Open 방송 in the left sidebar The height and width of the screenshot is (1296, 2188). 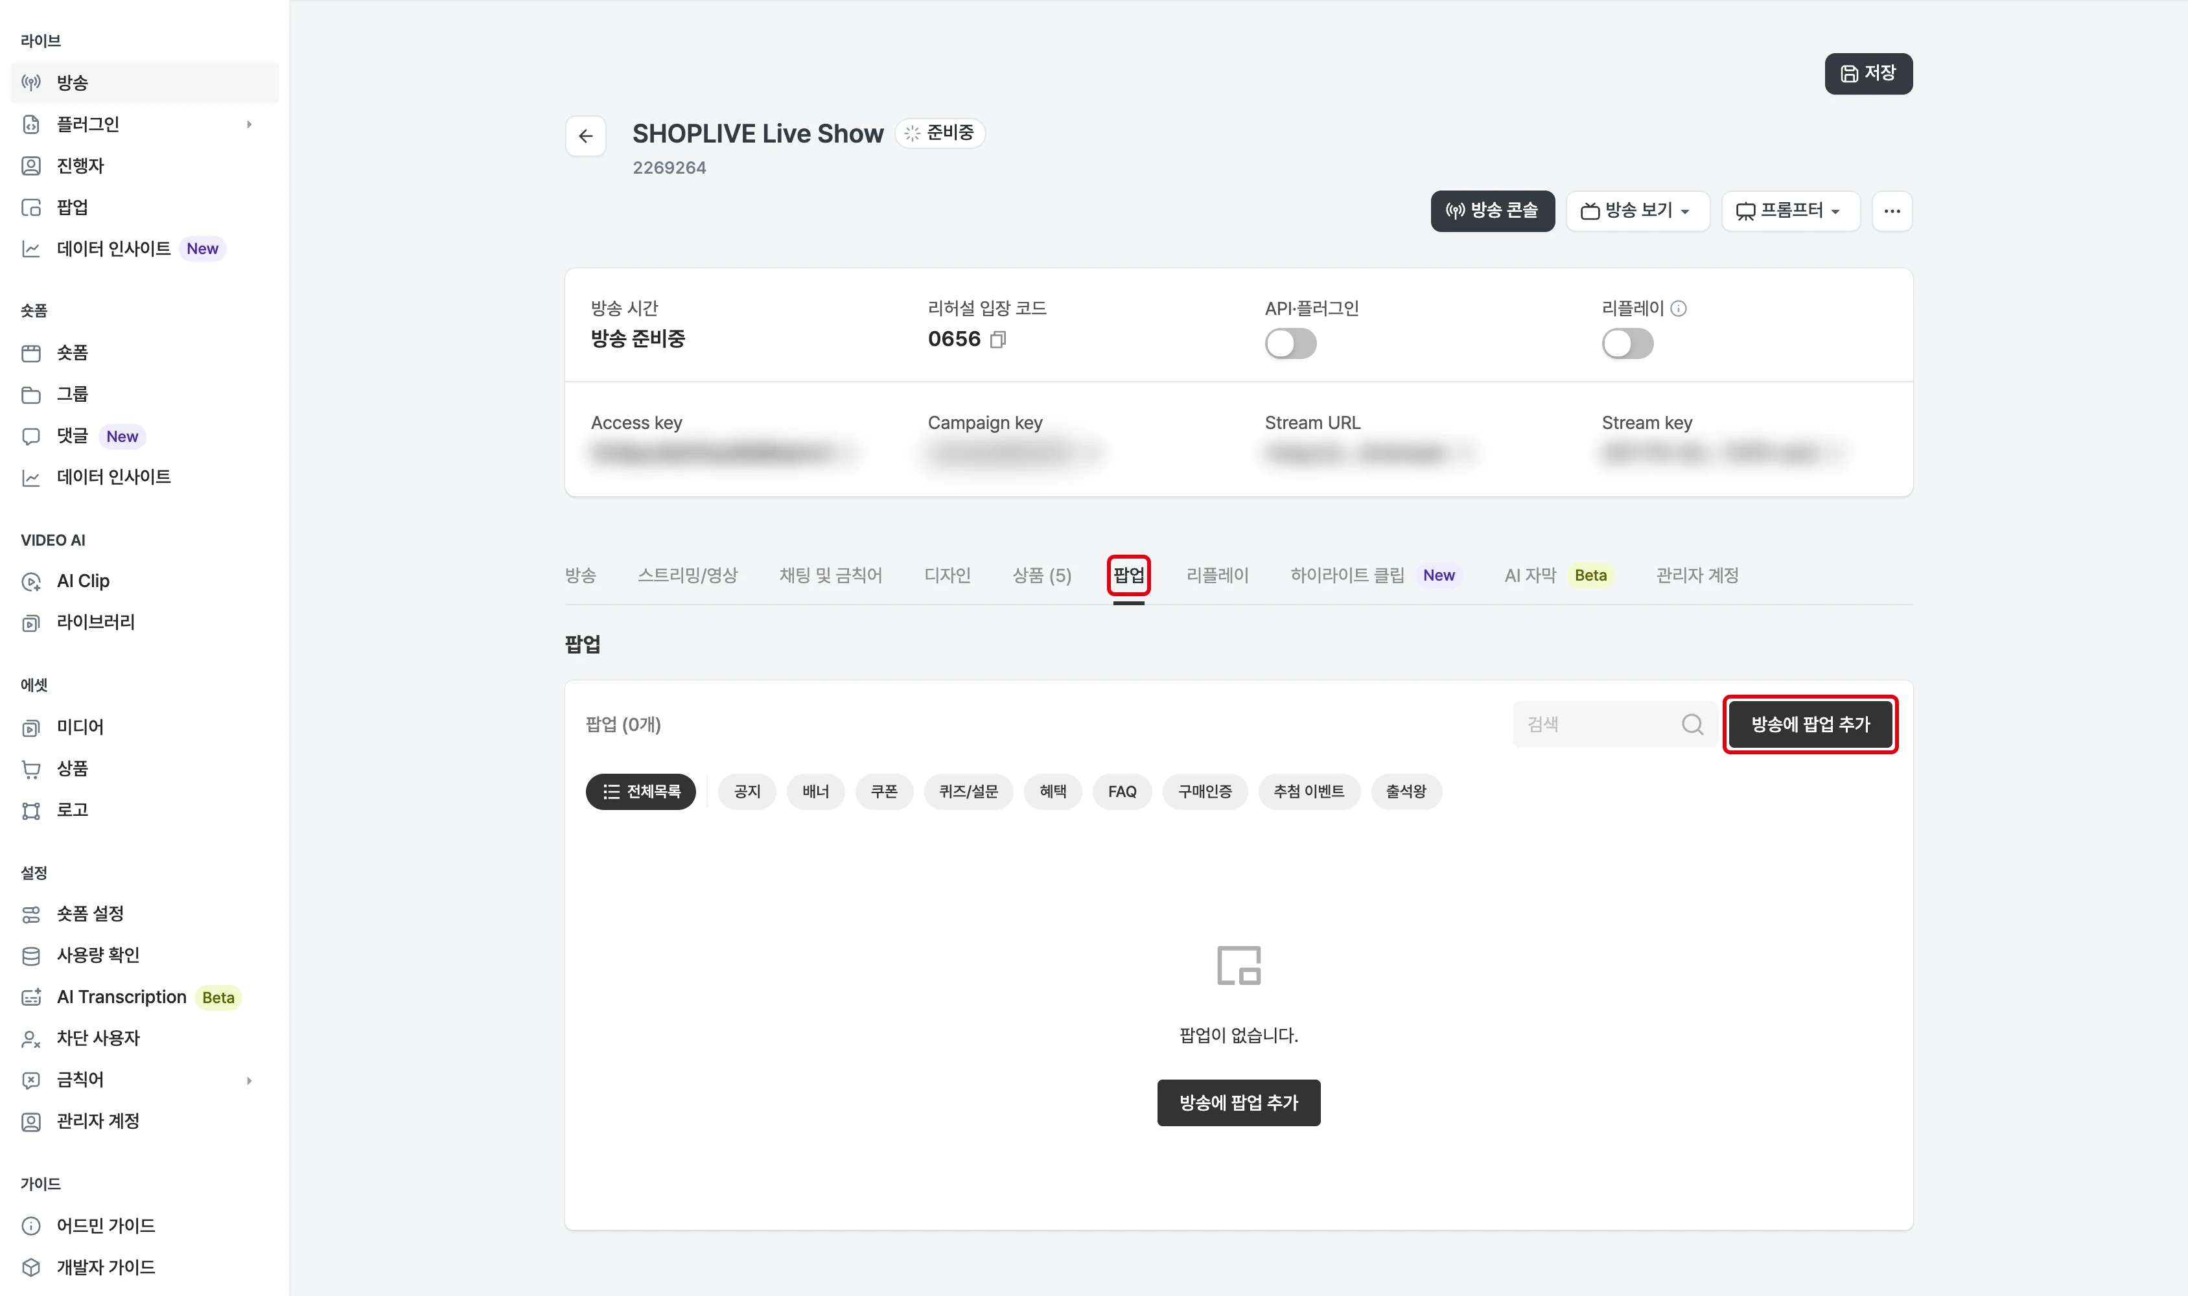pyautogui.click(x=144, y=83)
